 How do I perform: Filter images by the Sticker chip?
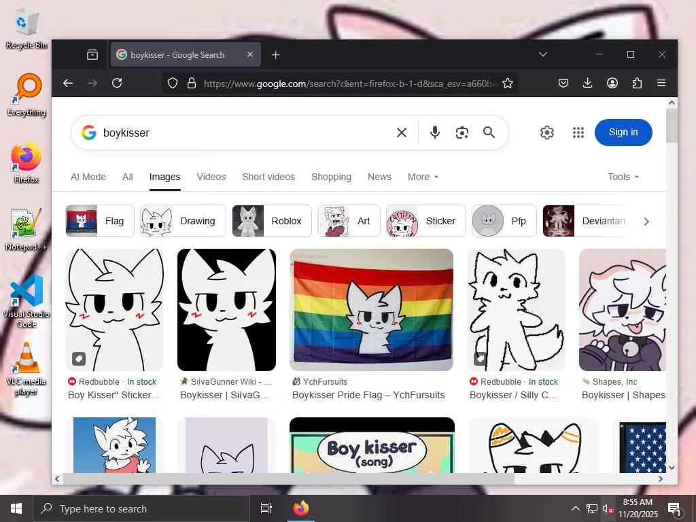(426, 221)
